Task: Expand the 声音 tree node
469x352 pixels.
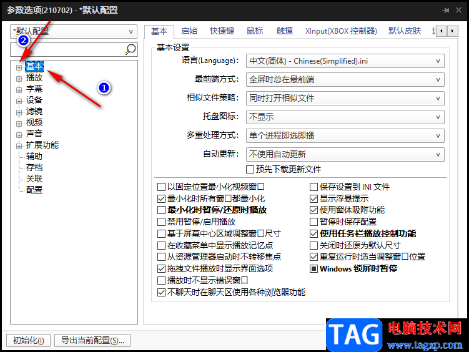Action: point(19,135)
